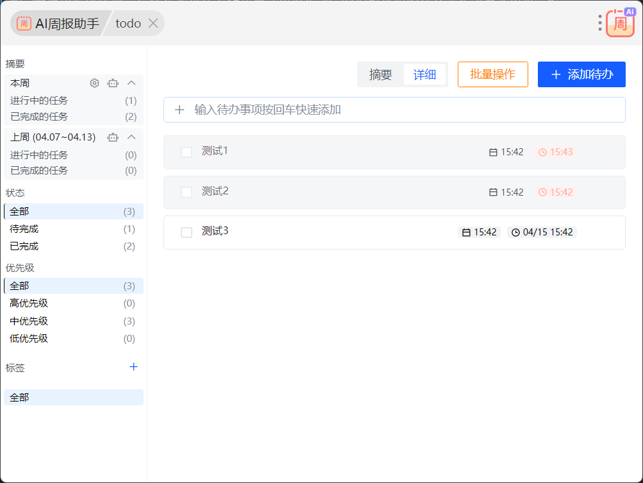Filter priority by 全部
The height and width of the screenshot is (483, 643).
(x=74, y=286)
